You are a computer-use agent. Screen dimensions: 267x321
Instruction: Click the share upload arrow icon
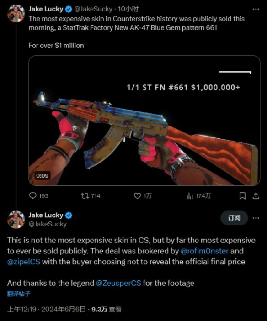pos(256,196)
